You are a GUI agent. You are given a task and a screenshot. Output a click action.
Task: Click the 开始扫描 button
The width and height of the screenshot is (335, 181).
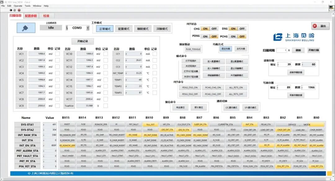click(x=313, y=50)
